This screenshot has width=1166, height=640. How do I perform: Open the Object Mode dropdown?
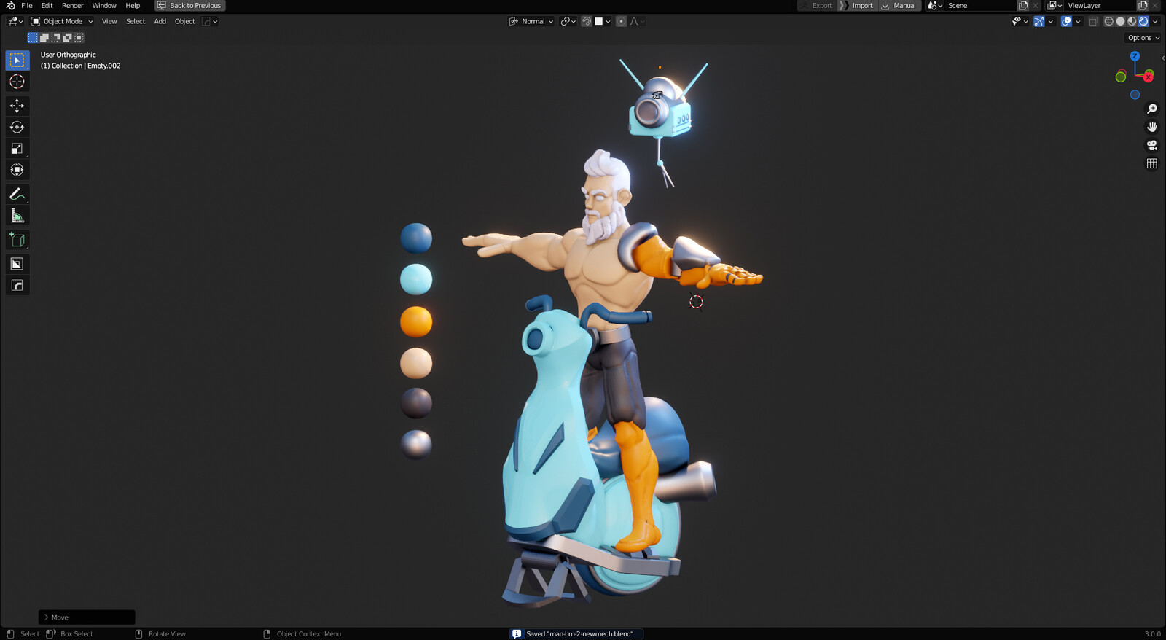pyautogui.click(x=63, y=21)
